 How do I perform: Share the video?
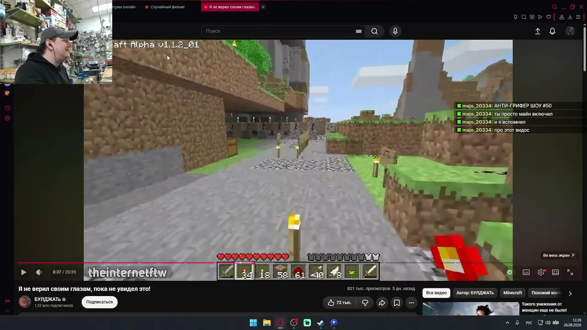coord(382,302)
